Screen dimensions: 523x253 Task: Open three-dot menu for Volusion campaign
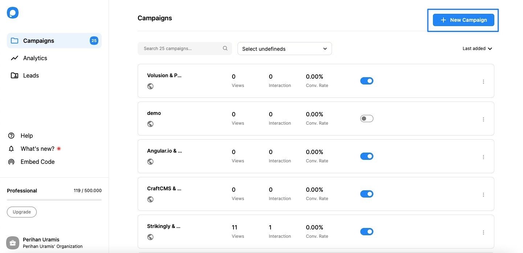[x=483, y=82]
